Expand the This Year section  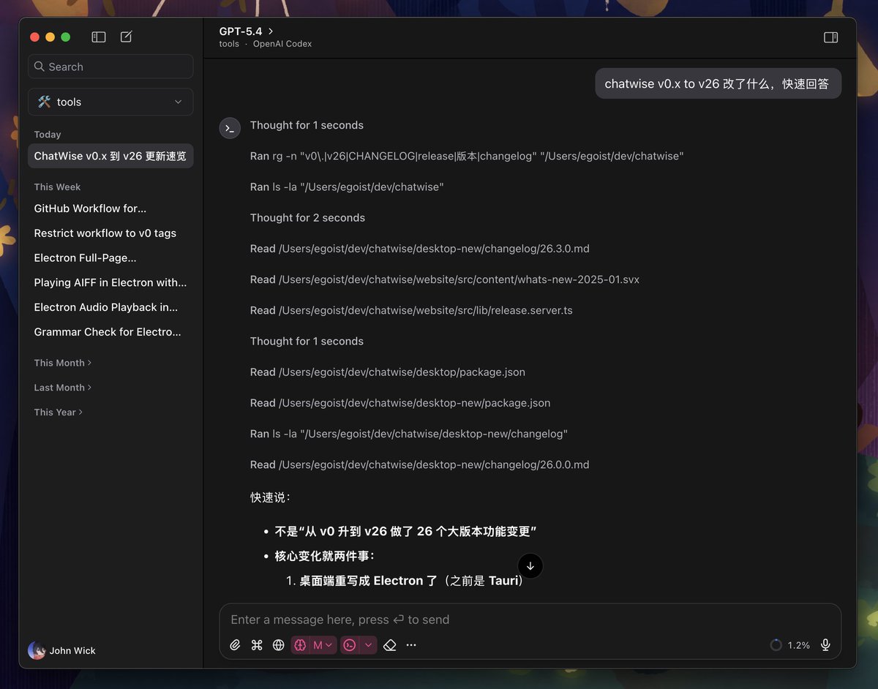click(x=59, y=413)
